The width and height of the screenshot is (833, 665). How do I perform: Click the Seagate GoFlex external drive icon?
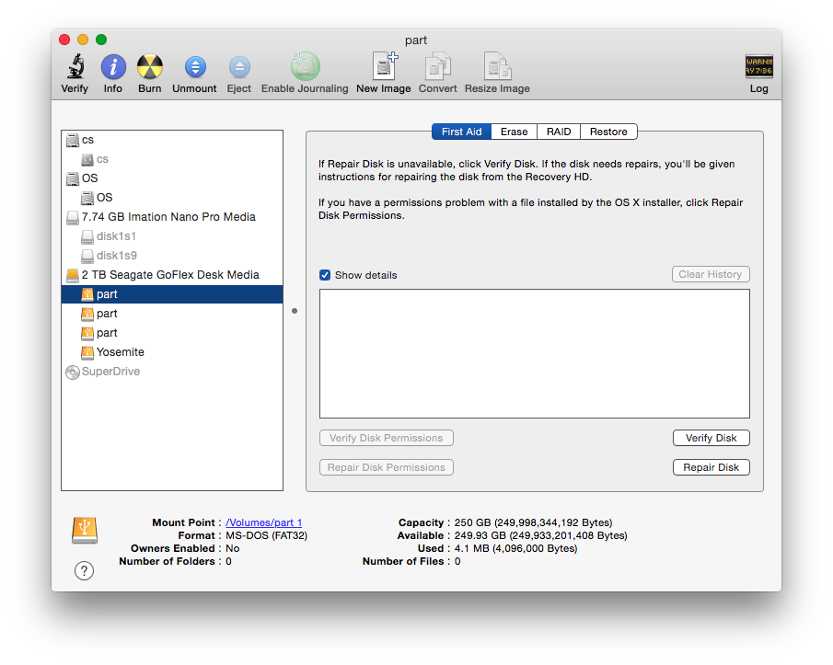(x=72, y=275)
